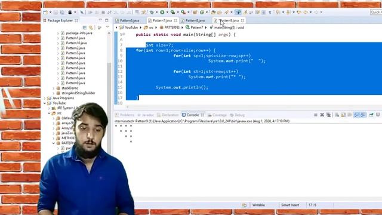Open the Package Explorer View Menu triangle
Screen dimensions: 382x215
(x=107, y=27)
